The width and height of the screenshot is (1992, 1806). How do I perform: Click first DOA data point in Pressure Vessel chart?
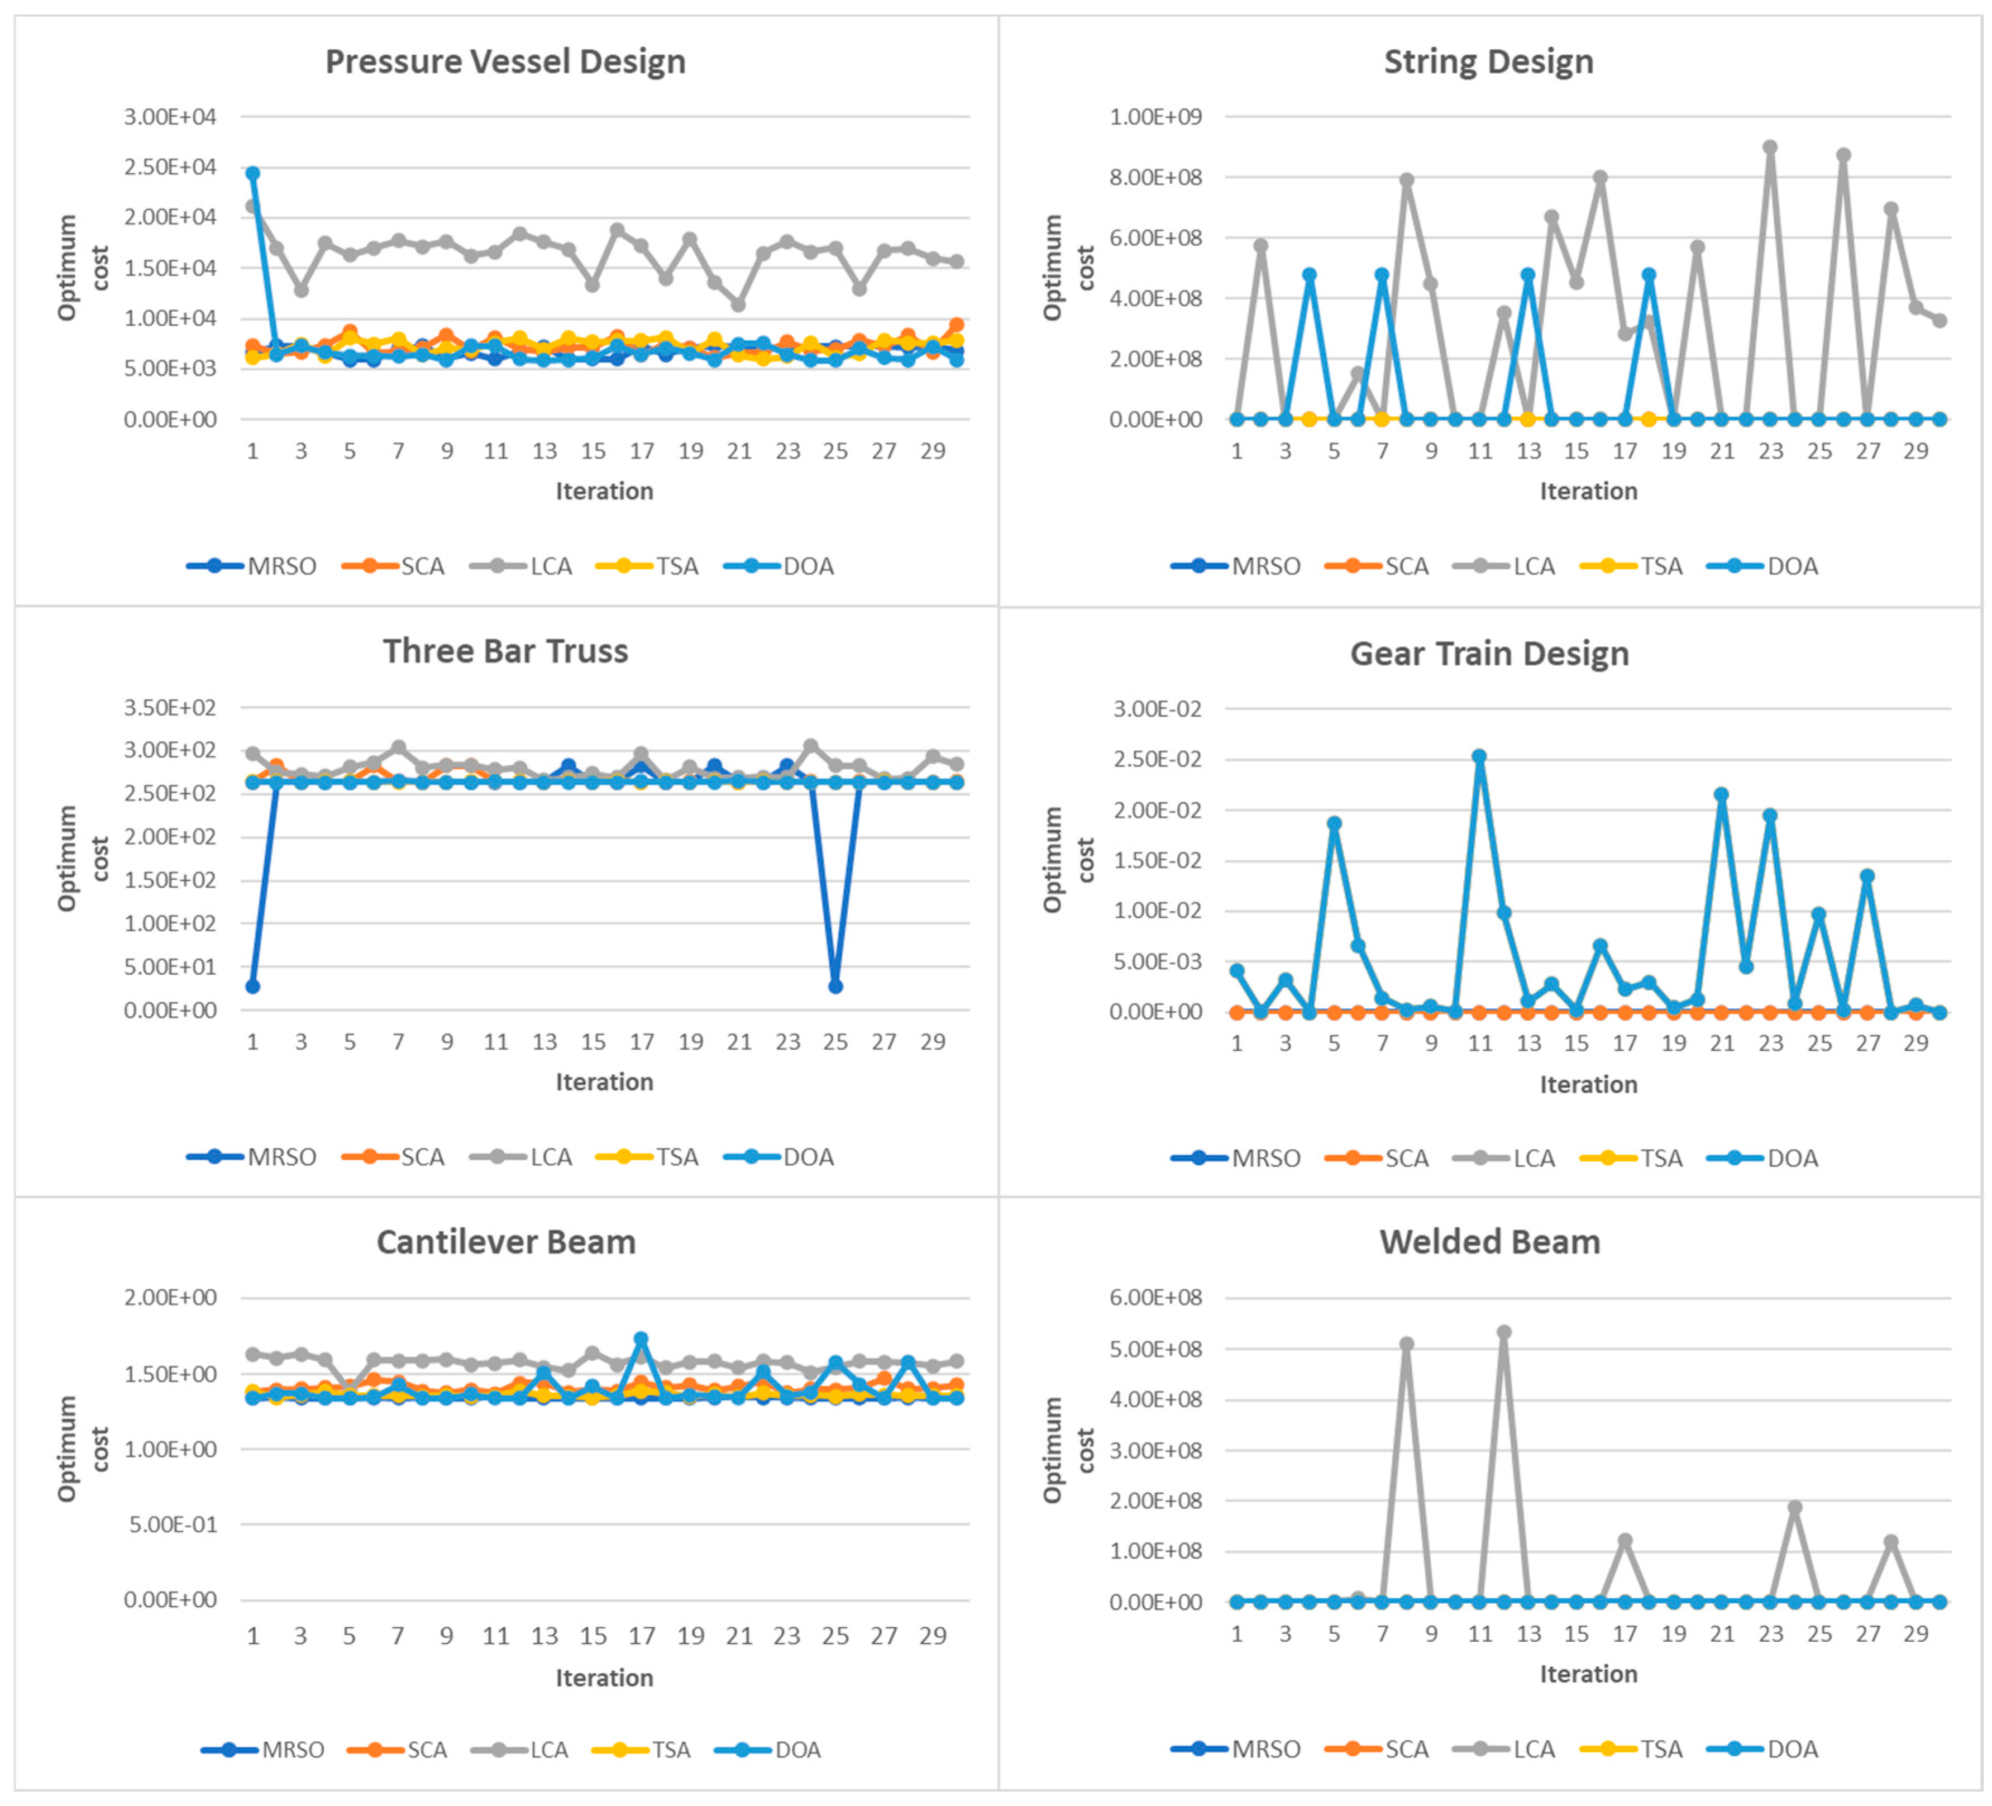(x=253, y=173)
